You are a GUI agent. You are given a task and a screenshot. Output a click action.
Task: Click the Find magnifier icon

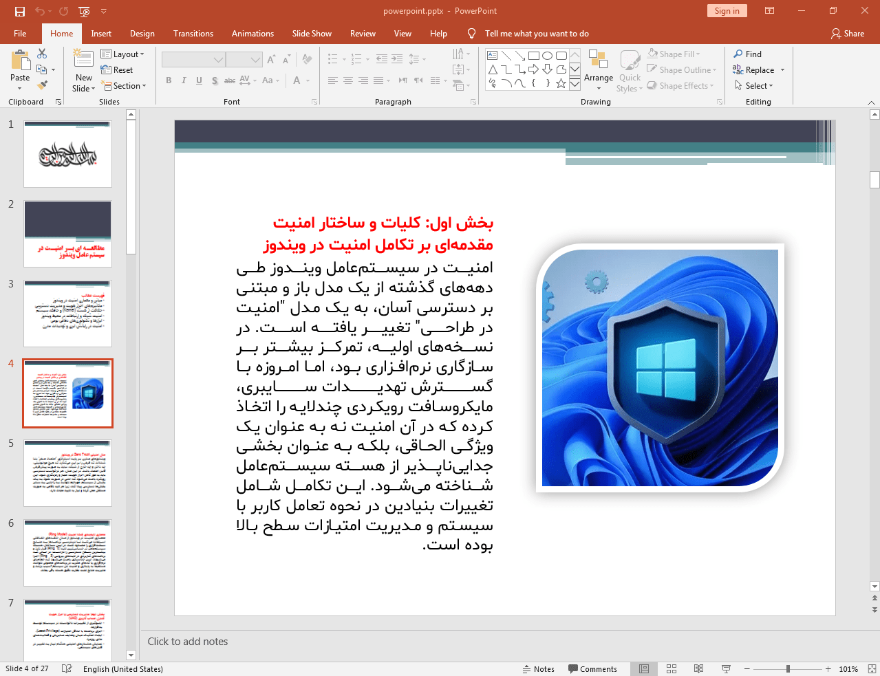(x=738, y=54)
